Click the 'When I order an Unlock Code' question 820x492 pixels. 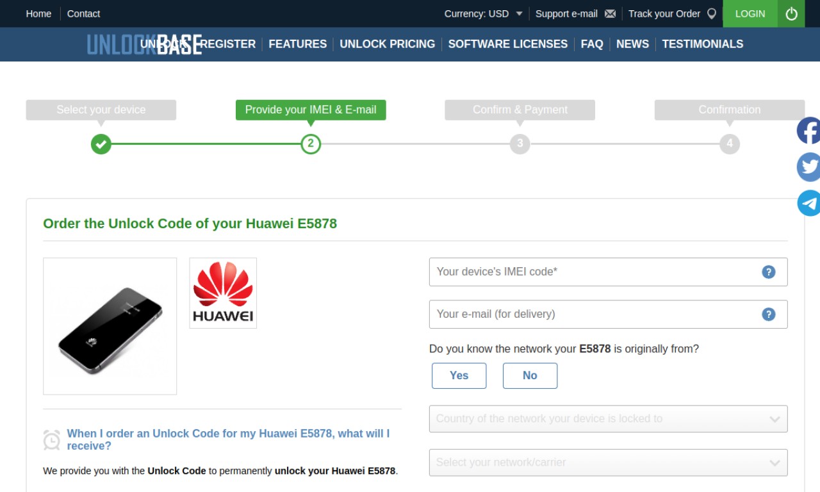(228, 439)
